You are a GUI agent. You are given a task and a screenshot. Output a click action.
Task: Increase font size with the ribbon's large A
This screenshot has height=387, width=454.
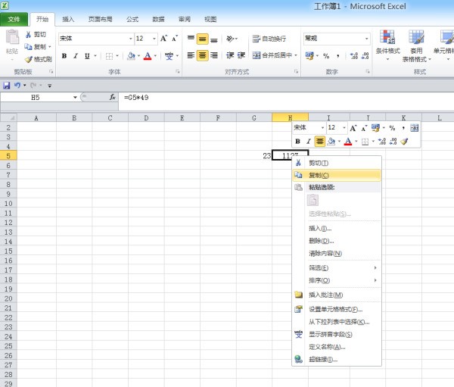164,39
